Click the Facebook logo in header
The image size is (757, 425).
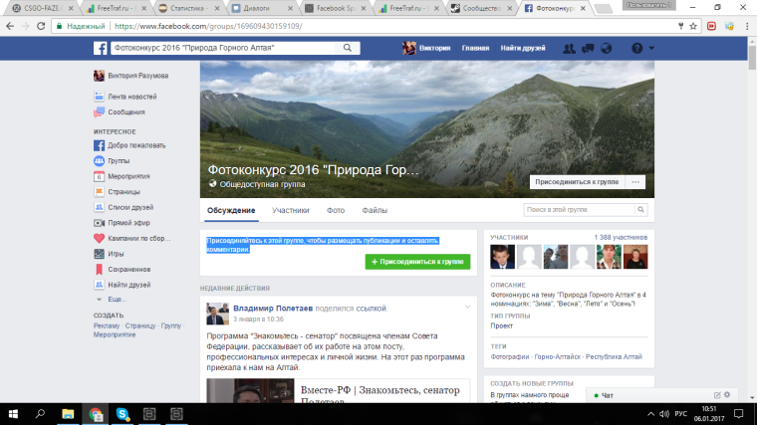pyautogui.click(x=100, y=48)
